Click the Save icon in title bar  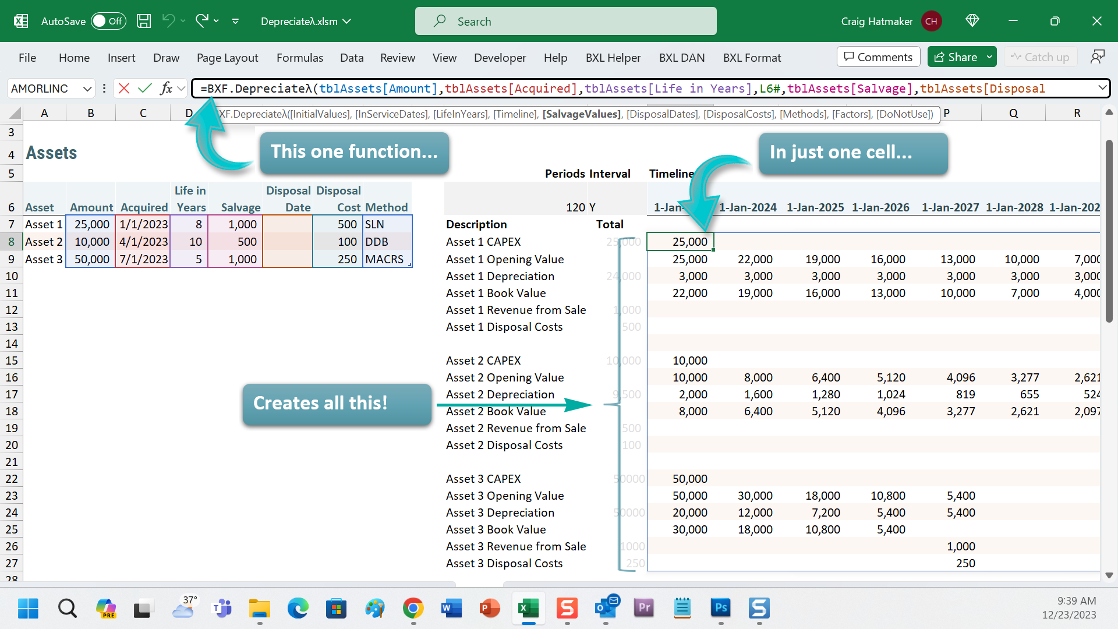(144, 22)
